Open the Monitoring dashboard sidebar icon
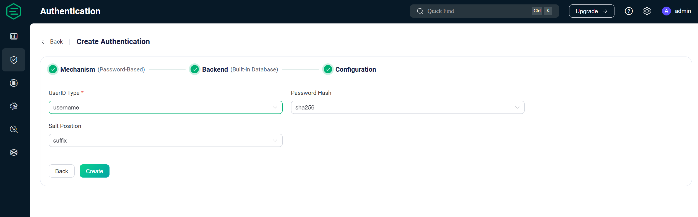 click(14, 37)
